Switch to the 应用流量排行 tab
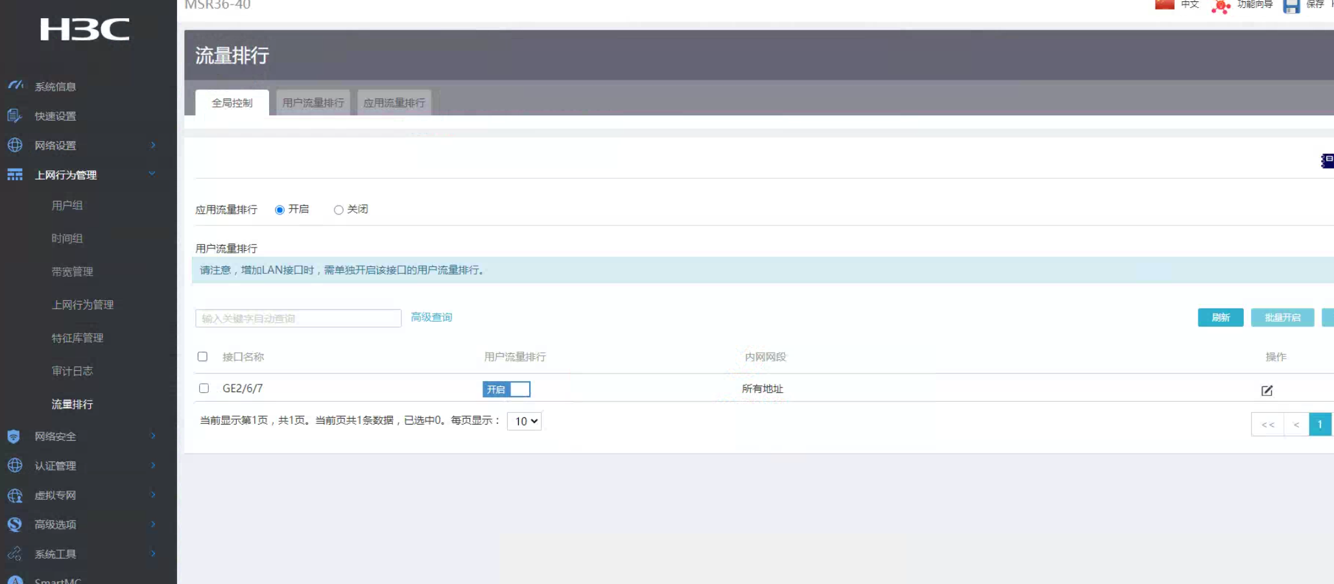 pyautogui.click(x=394, y=102)
